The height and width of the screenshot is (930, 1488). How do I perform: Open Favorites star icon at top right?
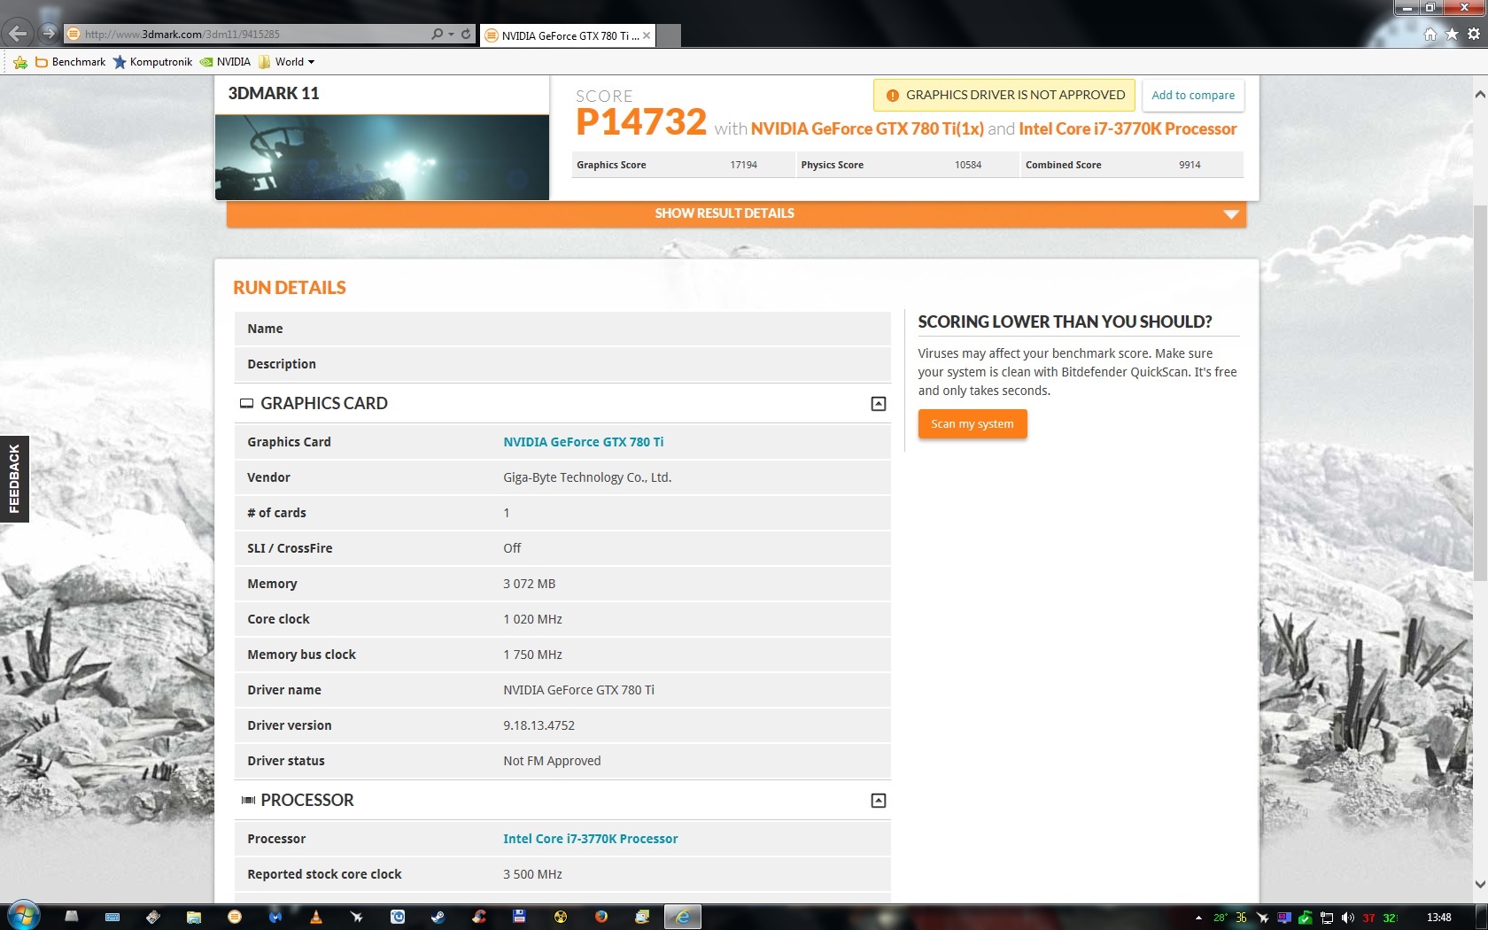(x=1452, y=35)
